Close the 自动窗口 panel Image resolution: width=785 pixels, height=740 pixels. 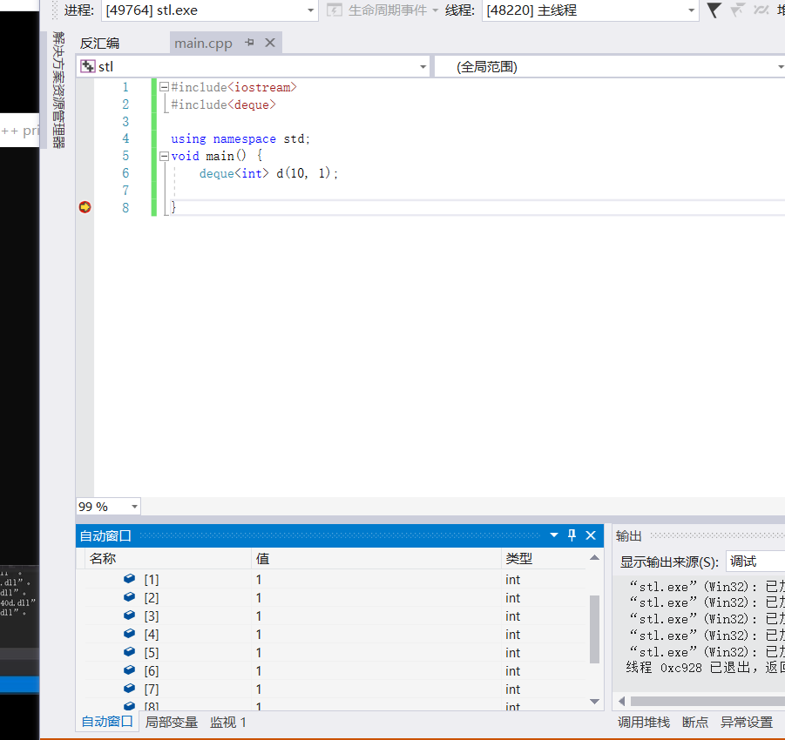(591, 535)
